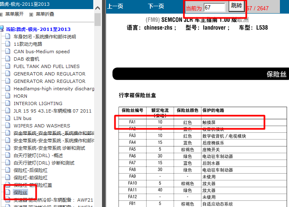Click the 跳转 jump button
This screenshot has height=207, width=289.
click(237, 6)
